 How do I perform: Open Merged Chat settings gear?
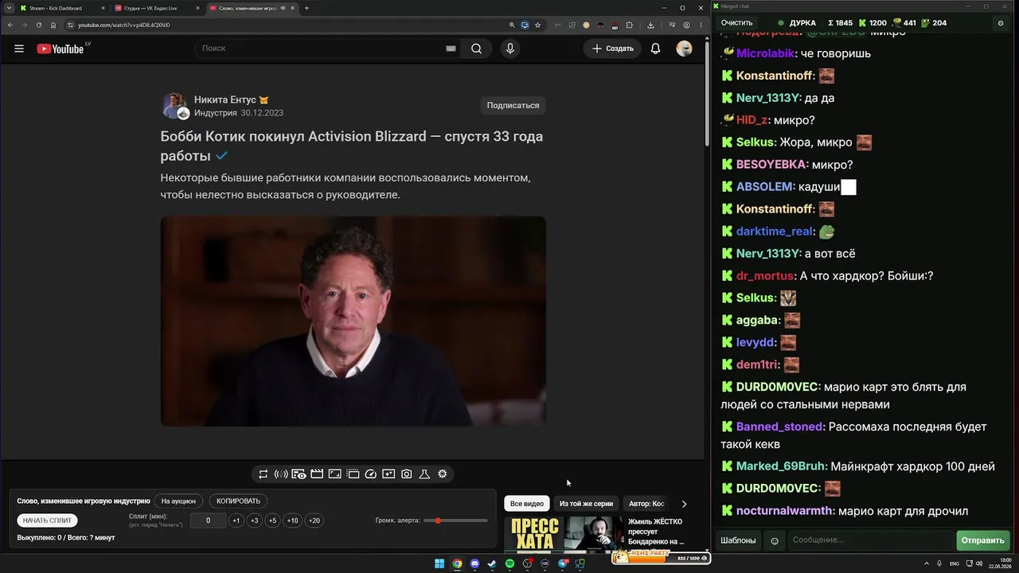pos(1001,23)
